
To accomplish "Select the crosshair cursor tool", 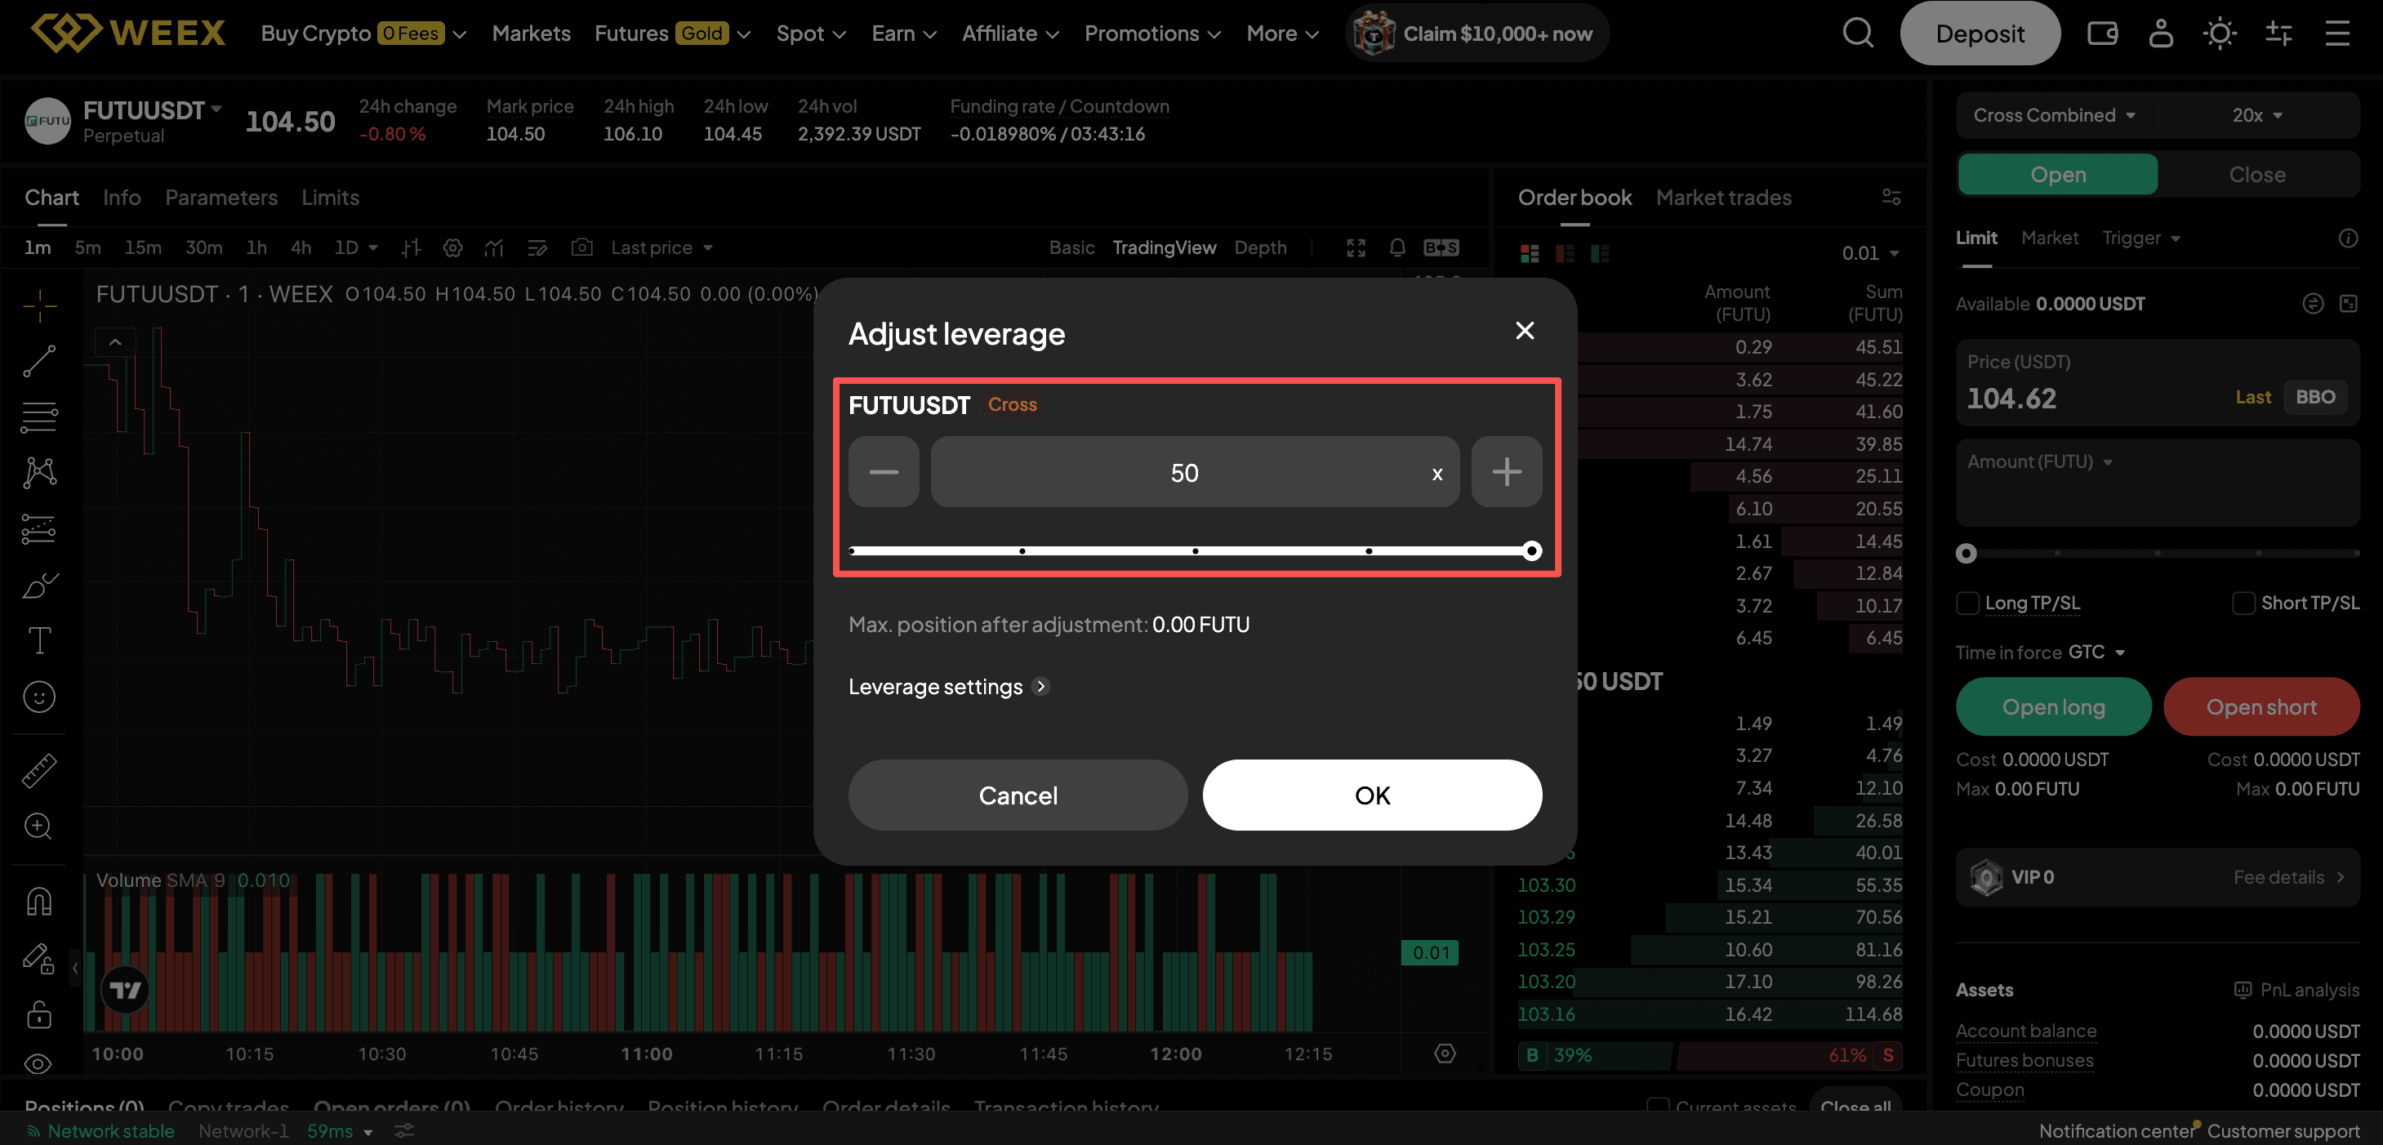I will coord(39,306).
